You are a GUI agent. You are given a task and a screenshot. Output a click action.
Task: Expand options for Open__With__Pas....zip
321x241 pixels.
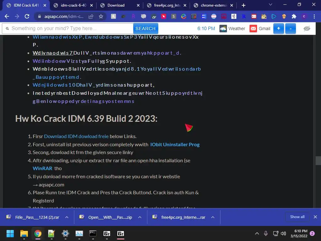click(140, 217)
